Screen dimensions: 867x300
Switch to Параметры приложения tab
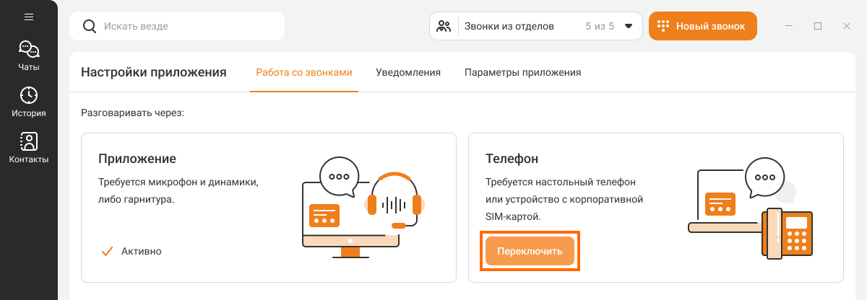pos(522,72)
